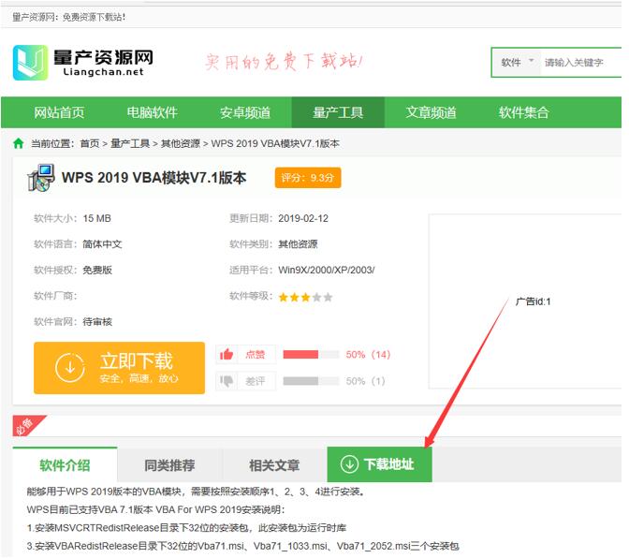The height and width of the screenshot is (558, 629).
Task: Click the 待审核 official site value
Action: click(97, 321)
